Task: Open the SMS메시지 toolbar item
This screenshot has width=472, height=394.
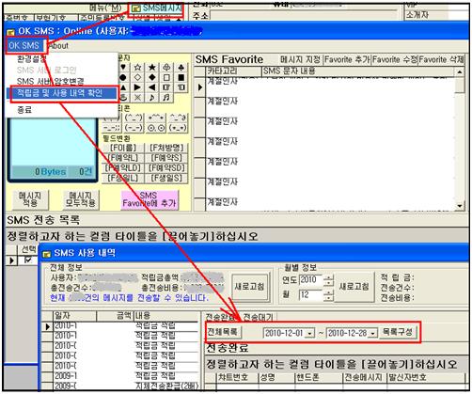Action: 156,8
